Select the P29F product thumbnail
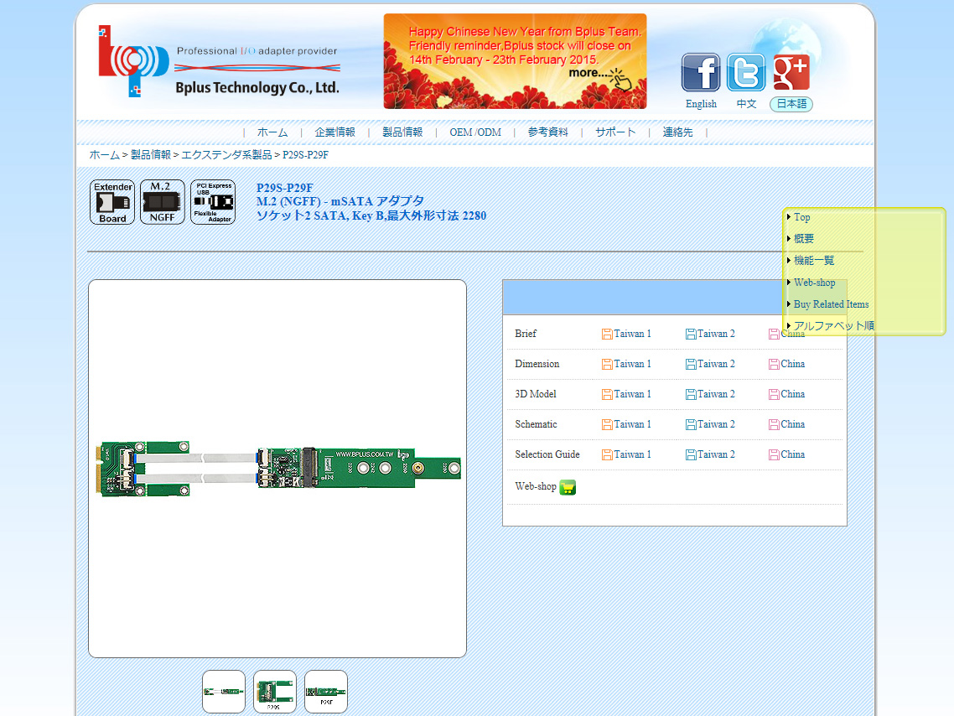Image resolution: width=954 pixels, height=716 pixels. click(326, 692)
